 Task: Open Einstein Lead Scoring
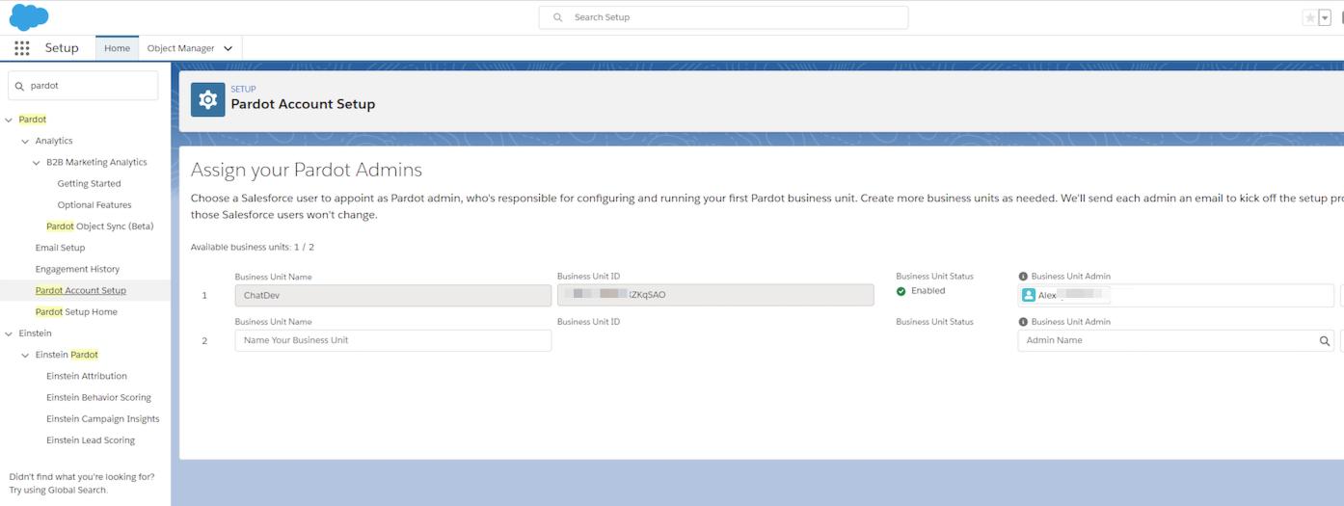pos(91,440)
